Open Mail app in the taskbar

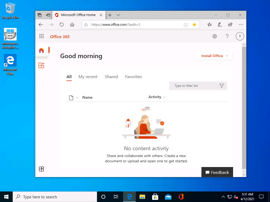pyautogui.click(x=168, y=197)
